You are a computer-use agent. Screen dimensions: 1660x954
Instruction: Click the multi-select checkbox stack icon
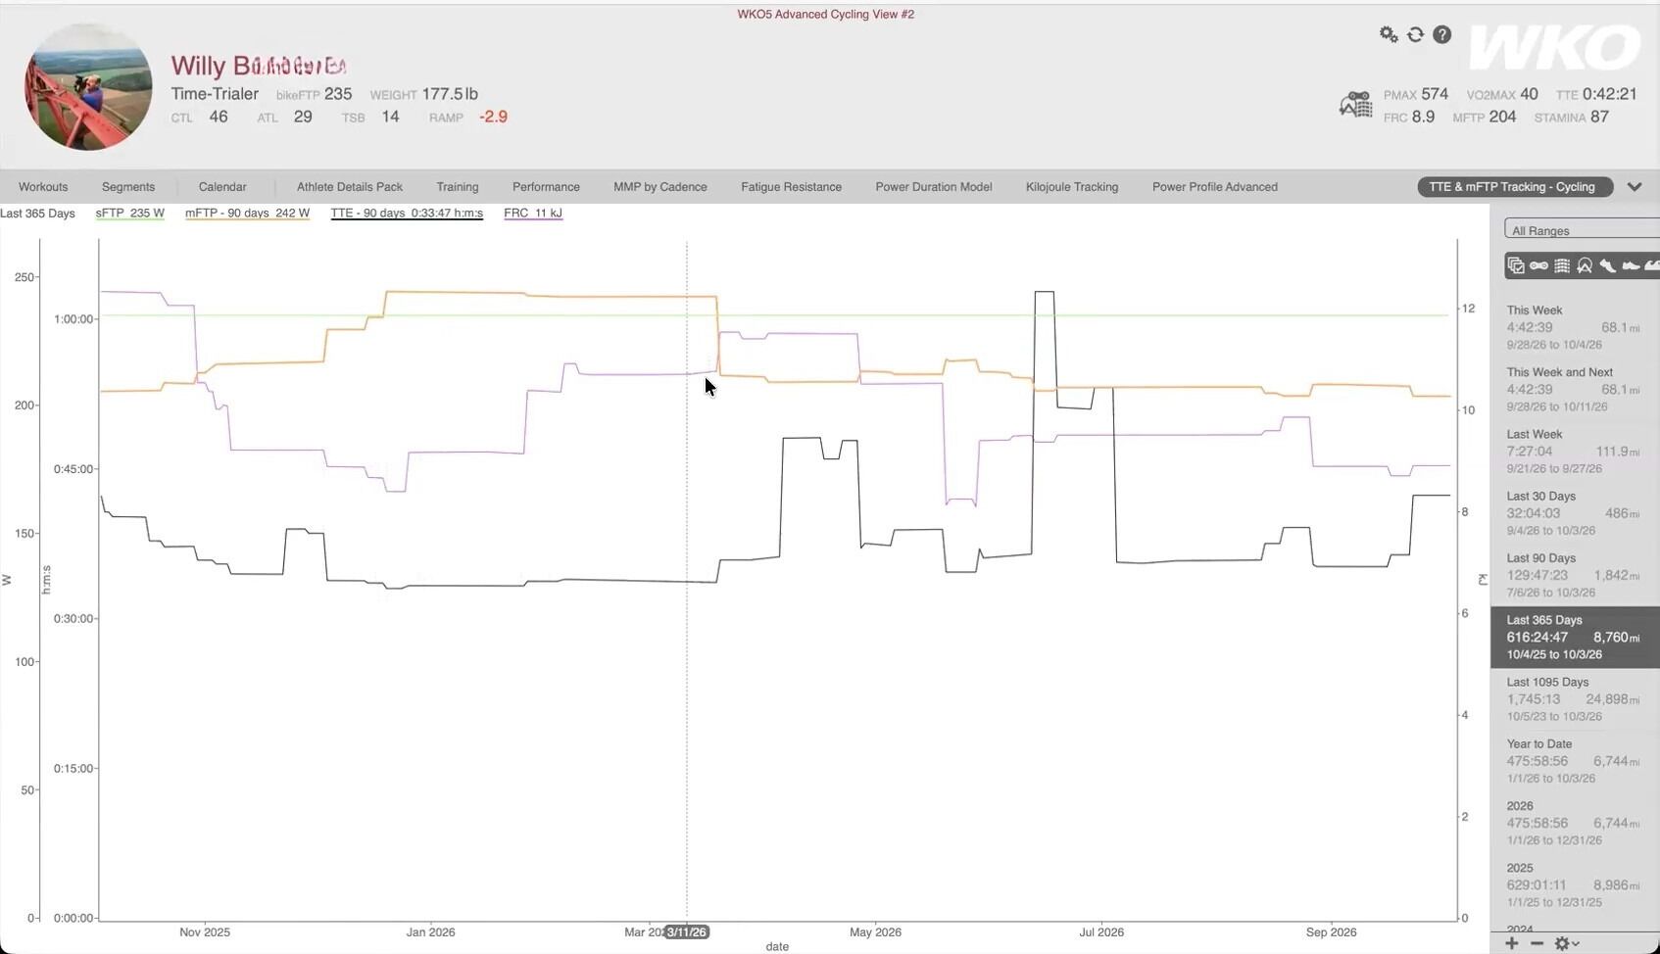(x=1516, y=265)
